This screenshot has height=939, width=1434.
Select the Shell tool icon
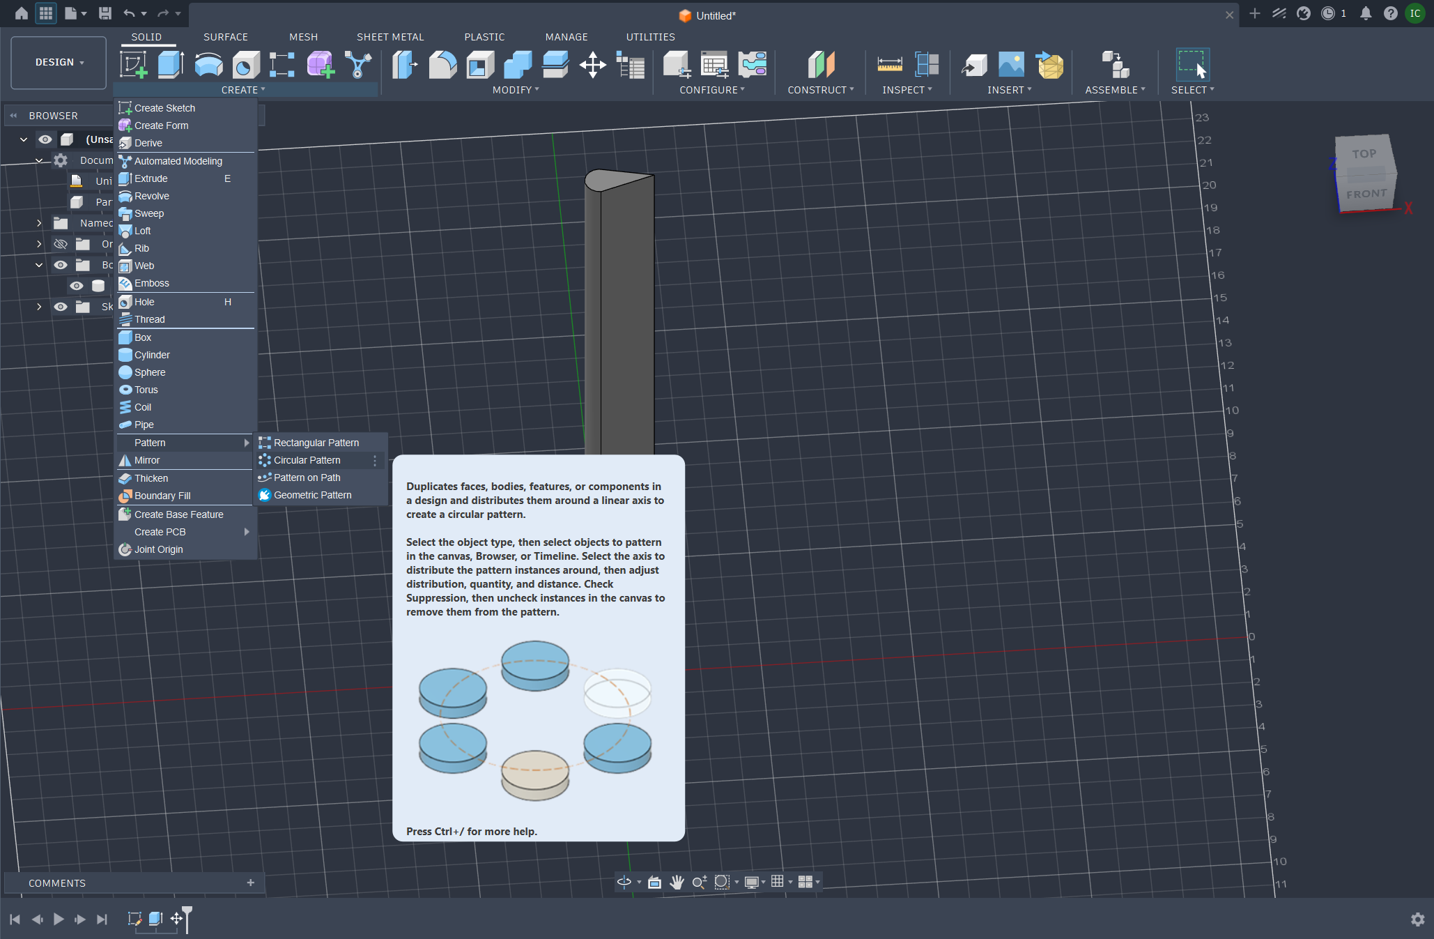click(480, 64)
